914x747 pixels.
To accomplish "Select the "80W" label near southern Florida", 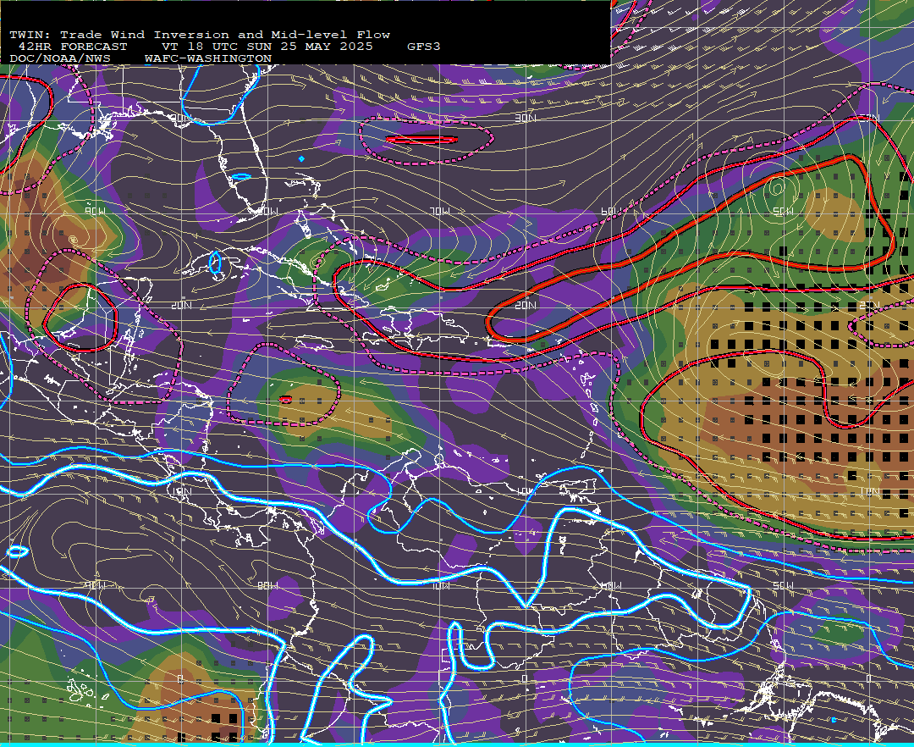I will 267,211.
